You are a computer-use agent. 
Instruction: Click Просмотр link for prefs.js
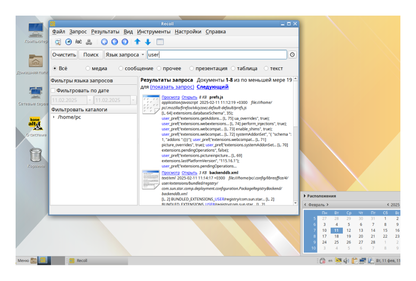(171, 97)
